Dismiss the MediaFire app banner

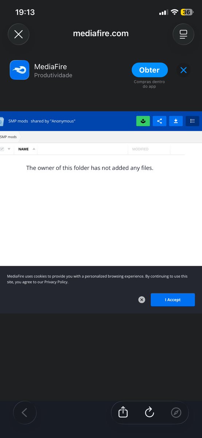click(183, 70)
